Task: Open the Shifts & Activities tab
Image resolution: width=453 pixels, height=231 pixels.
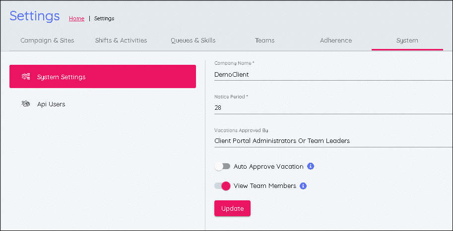Action: click(121, 41)
